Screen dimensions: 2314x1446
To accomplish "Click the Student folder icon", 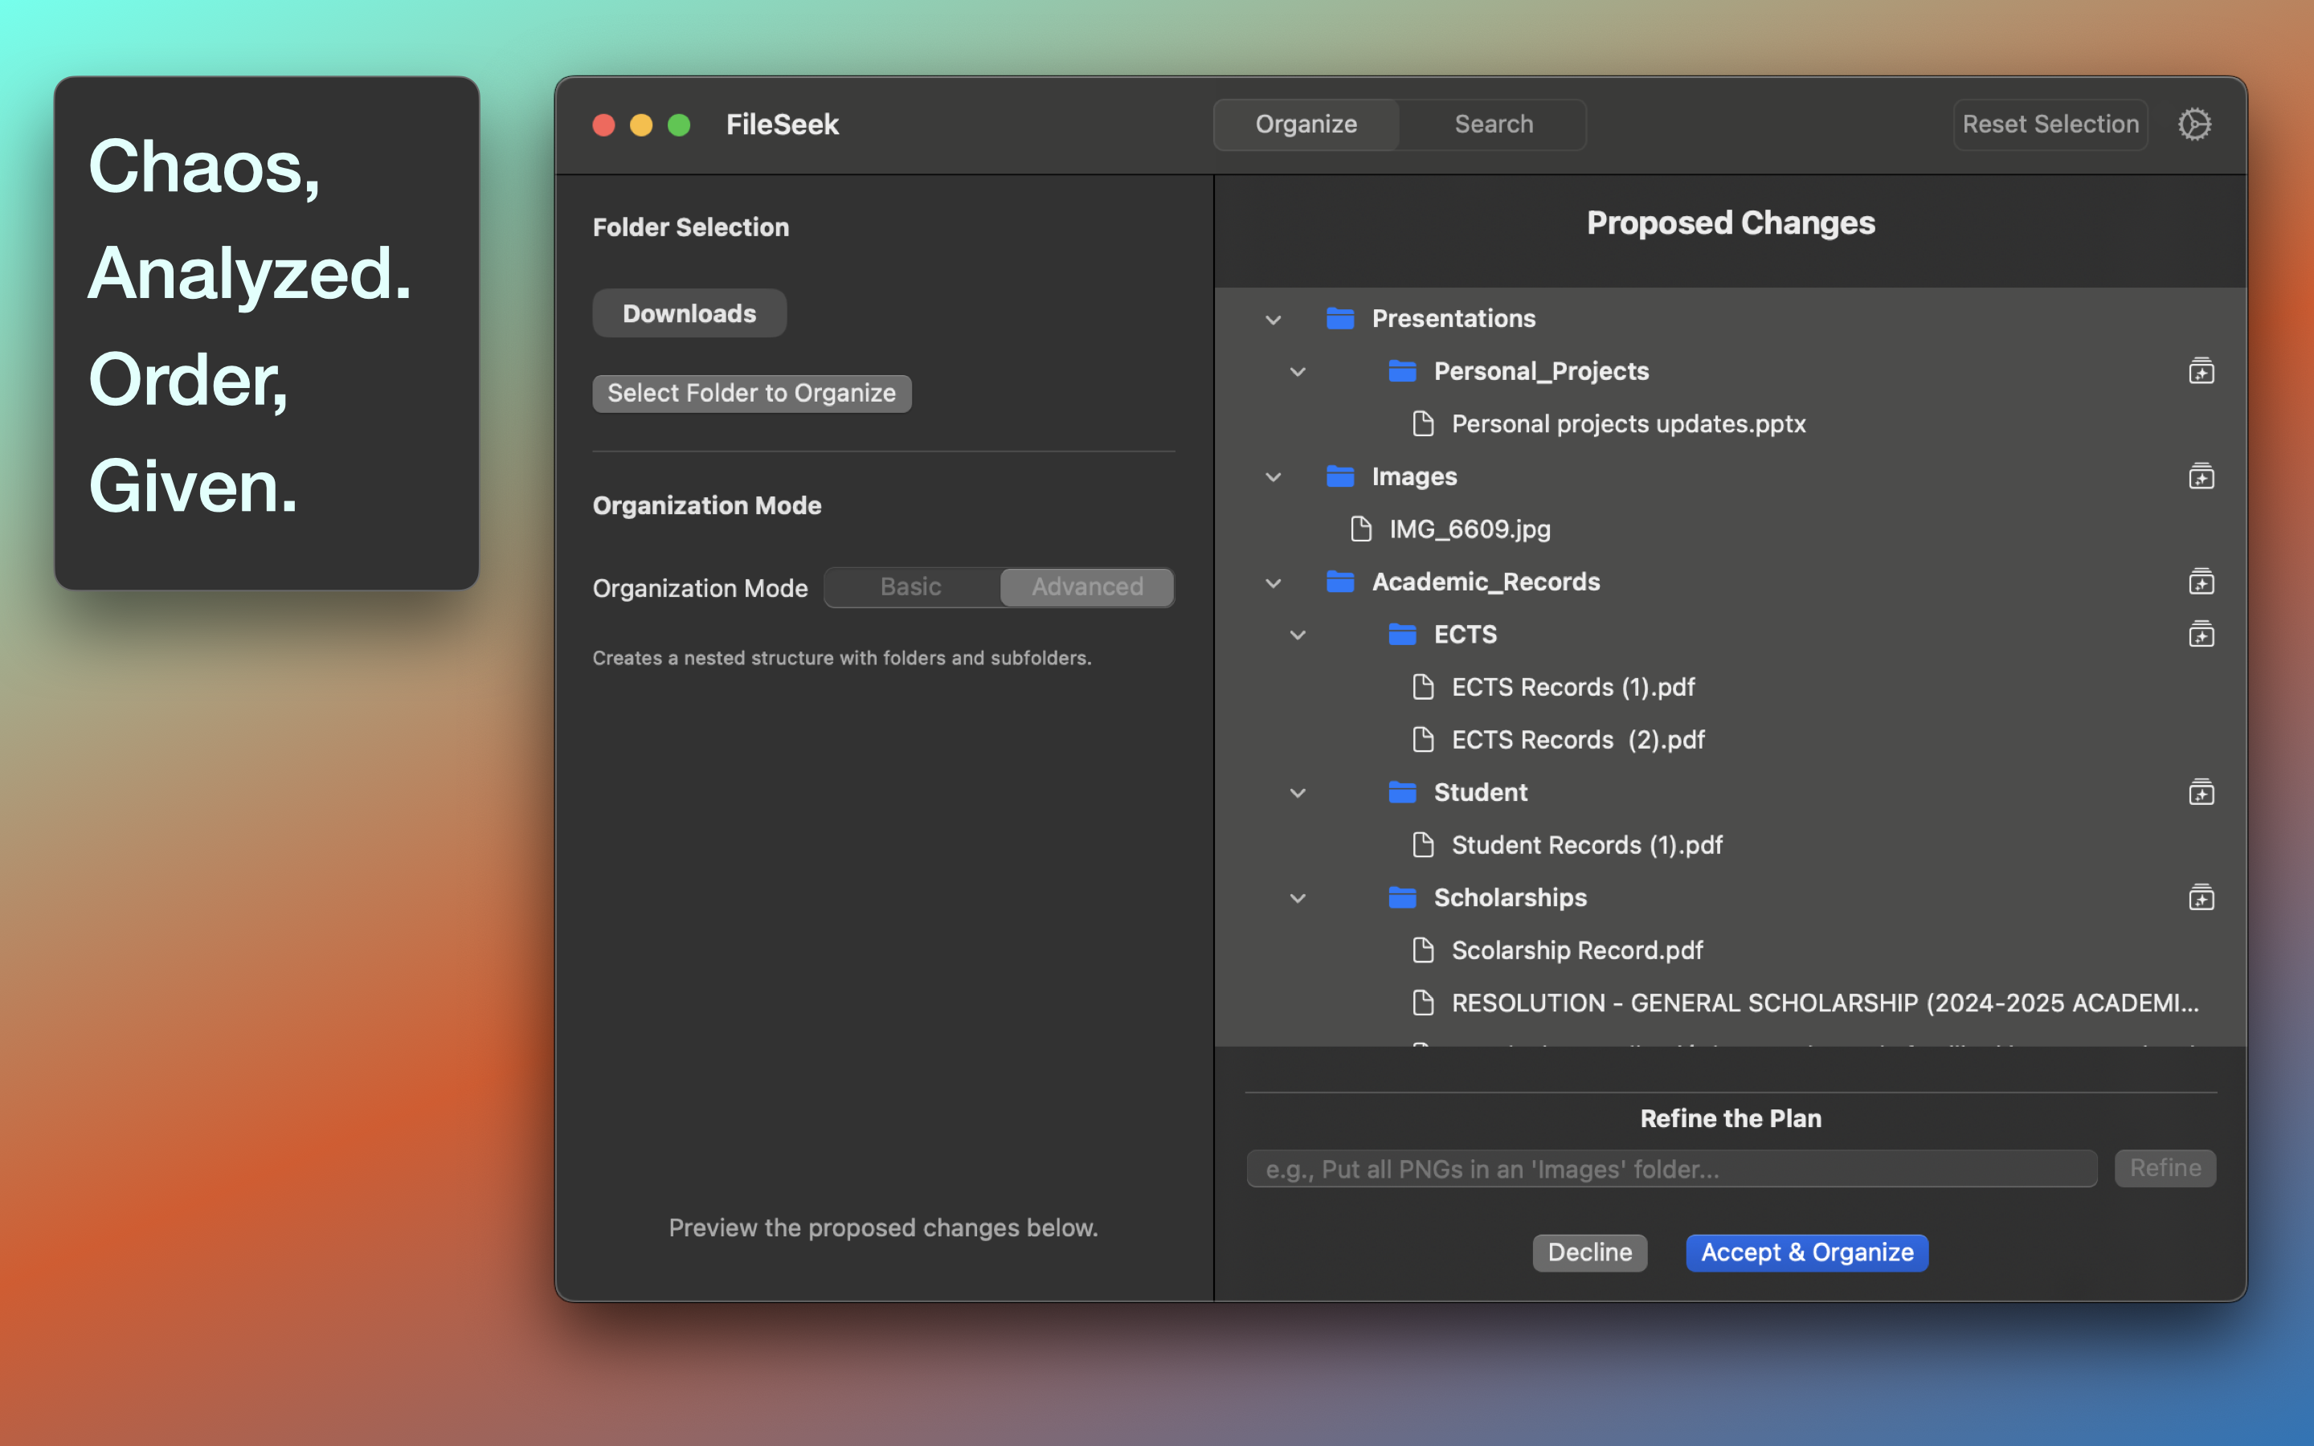I will coord(1402,792).
